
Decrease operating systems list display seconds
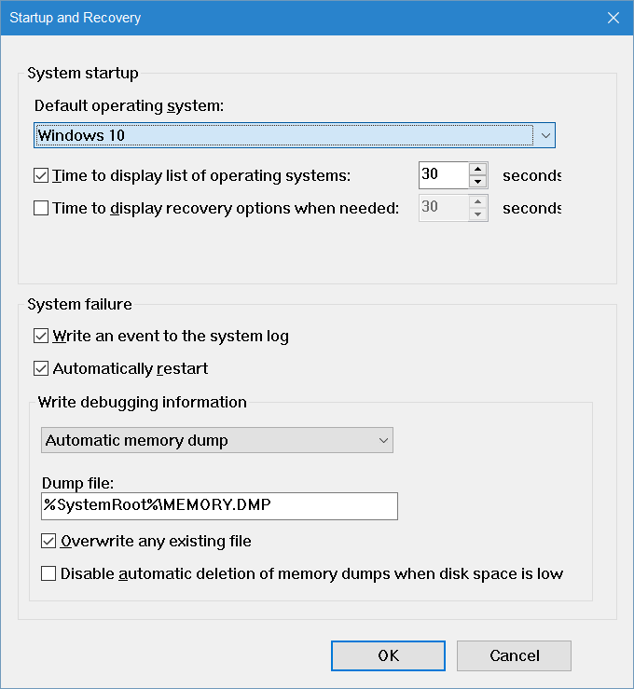point(477,182)
